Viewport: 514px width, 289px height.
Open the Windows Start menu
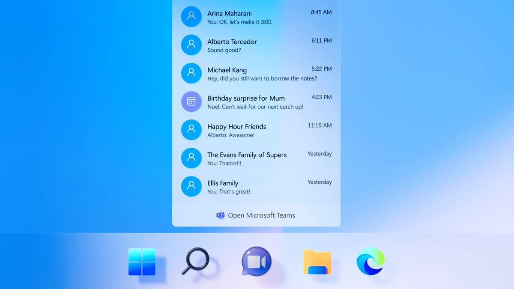[x=142, y=262]
